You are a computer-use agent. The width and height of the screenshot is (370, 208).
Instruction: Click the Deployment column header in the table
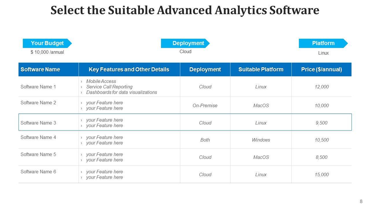(205, 70)
